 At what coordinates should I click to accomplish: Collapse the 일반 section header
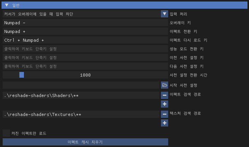coord(124,5)
